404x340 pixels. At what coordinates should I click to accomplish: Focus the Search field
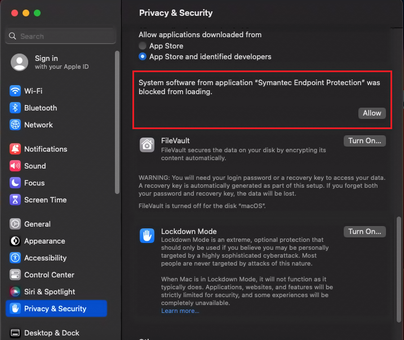(x=60, y=36)
